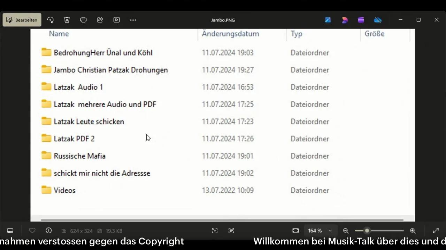The width and height of the screenshot is (446, 250).
Task: Fit image to window icon
Action: (295, 231)
